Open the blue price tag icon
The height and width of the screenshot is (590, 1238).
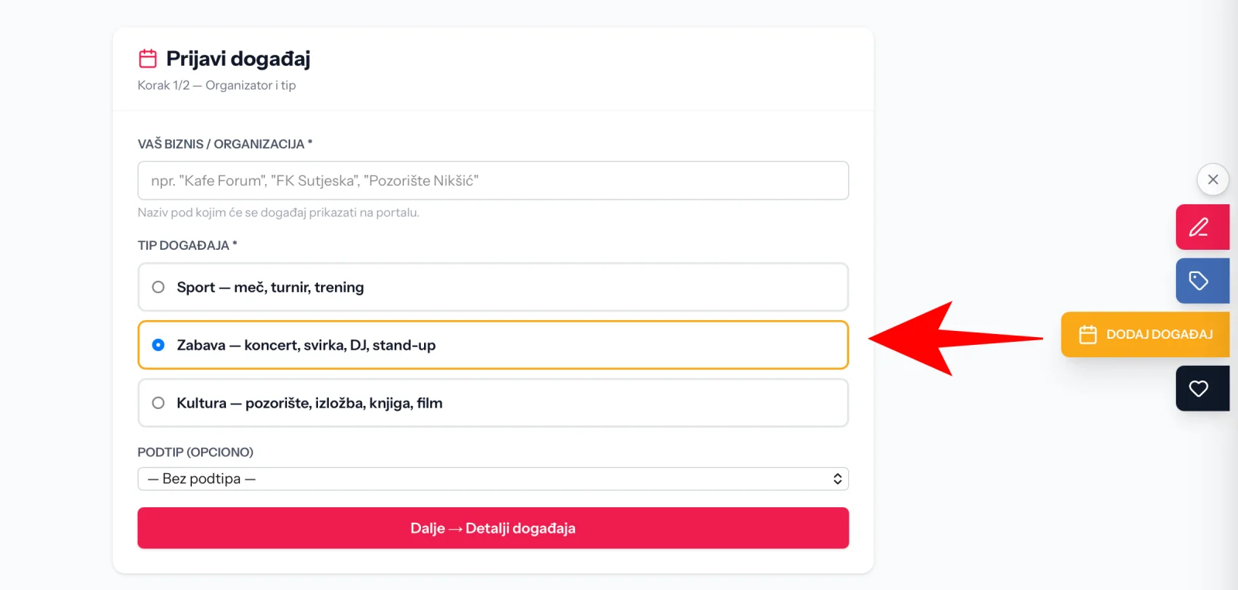pyautogui.click(x=1199, y=281)
